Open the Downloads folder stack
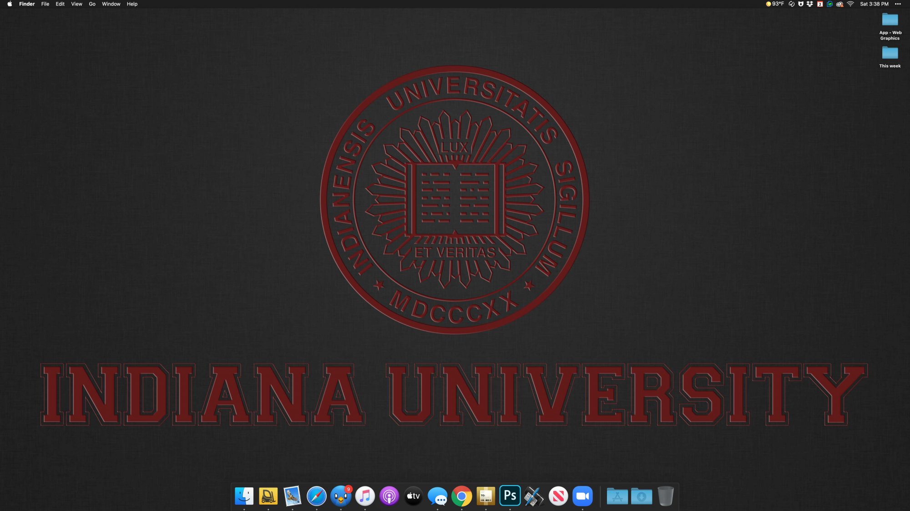 (x=642, y=496)
